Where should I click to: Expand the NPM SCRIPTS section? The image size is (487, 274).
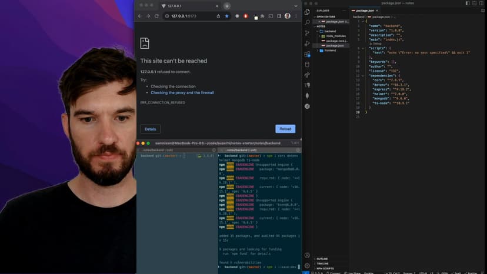point(326,268)
